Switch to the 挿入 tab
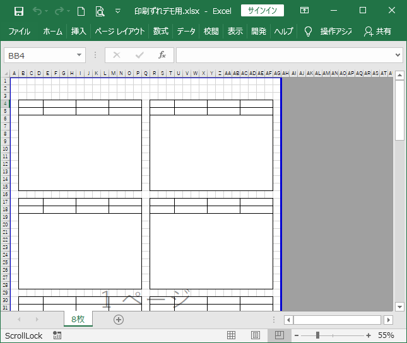 click(x=78, y=32)
